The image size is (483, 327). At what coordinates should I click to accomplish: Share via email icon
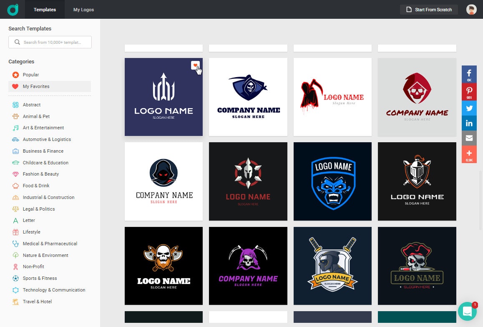pos(469,138)
